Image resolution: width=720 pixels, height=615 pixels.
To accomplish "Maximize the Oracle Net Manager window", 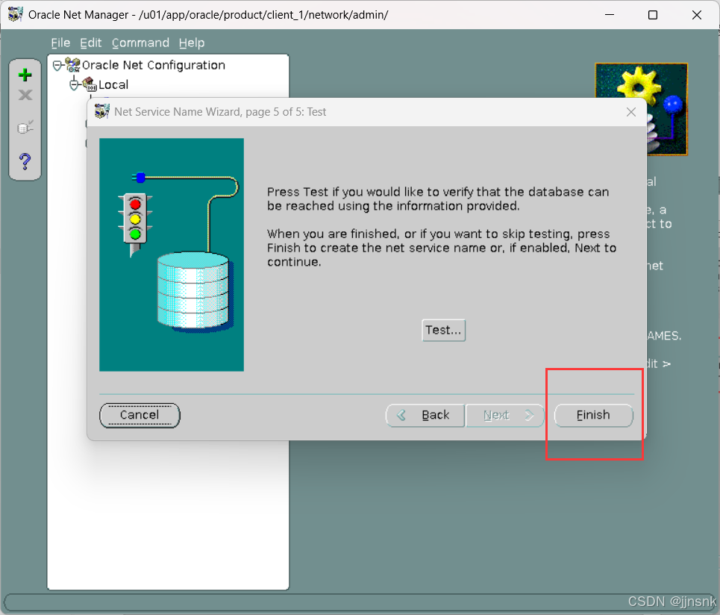I will [x=653, y=15].
